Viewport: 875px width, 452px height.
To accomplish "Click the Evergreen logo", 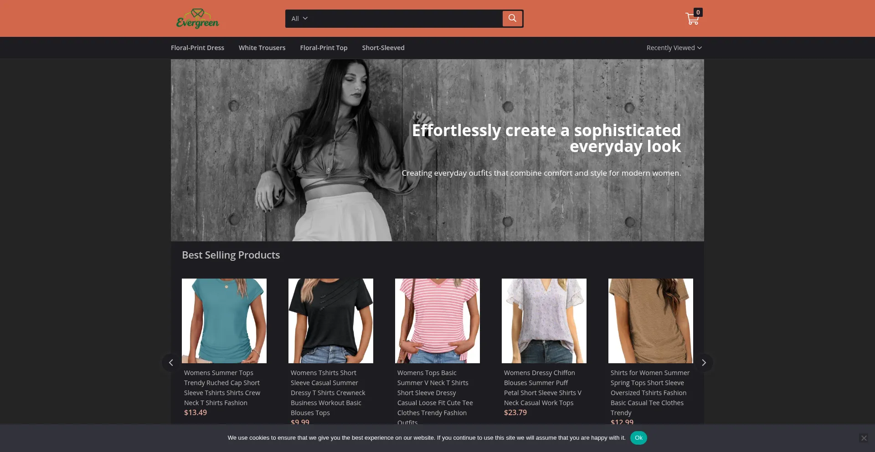I will (x=197, y=19).
